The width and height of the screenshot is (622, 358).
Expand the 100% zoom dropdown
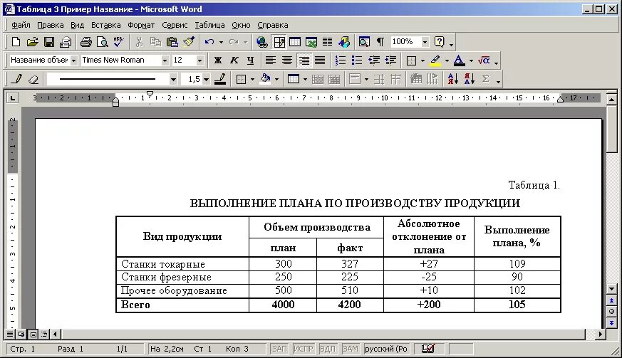click(425, 41)
